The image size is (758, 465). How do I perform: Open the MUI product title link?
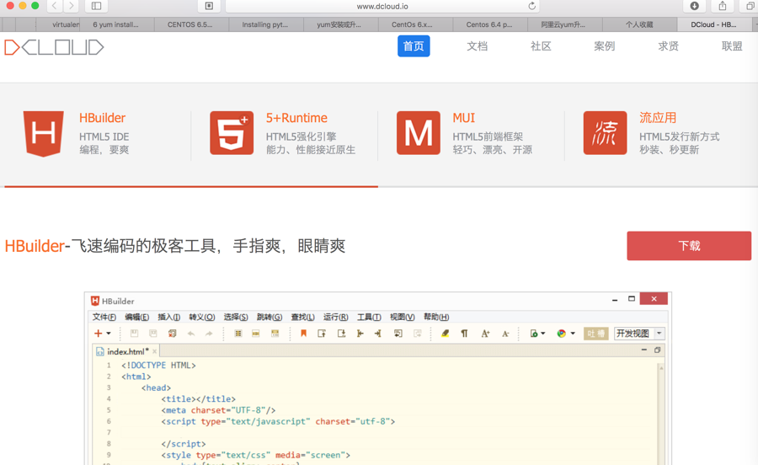point(463,118)
